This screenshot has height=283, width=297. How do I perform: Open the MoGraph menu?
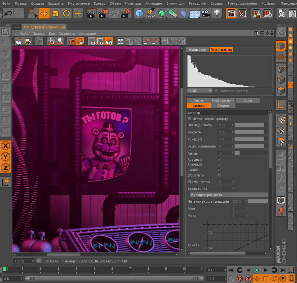pyautogui.click(x=269, y=3)
